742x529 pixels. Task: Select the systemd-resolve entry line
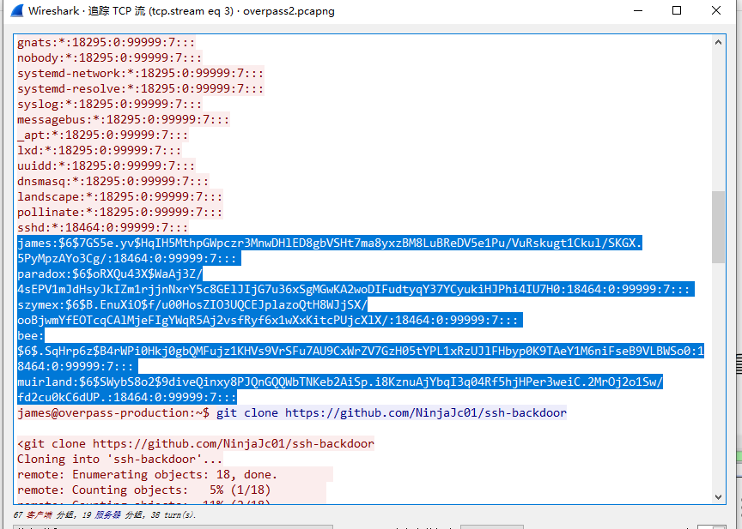[141, 89]
